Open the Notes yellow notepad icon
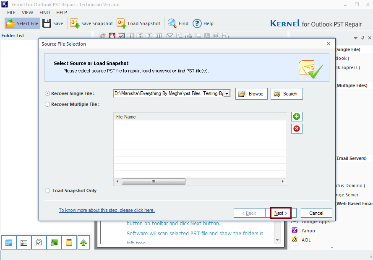373x260 pixels. tap(69, 242)
